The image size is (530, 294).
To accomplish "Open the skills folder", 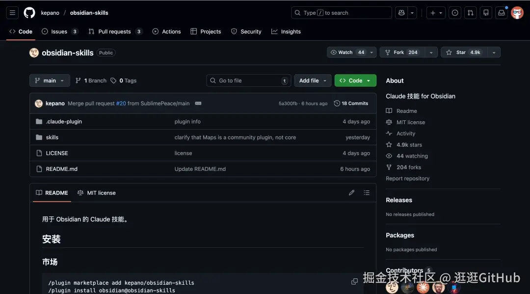I will click(x=52, y=137).
